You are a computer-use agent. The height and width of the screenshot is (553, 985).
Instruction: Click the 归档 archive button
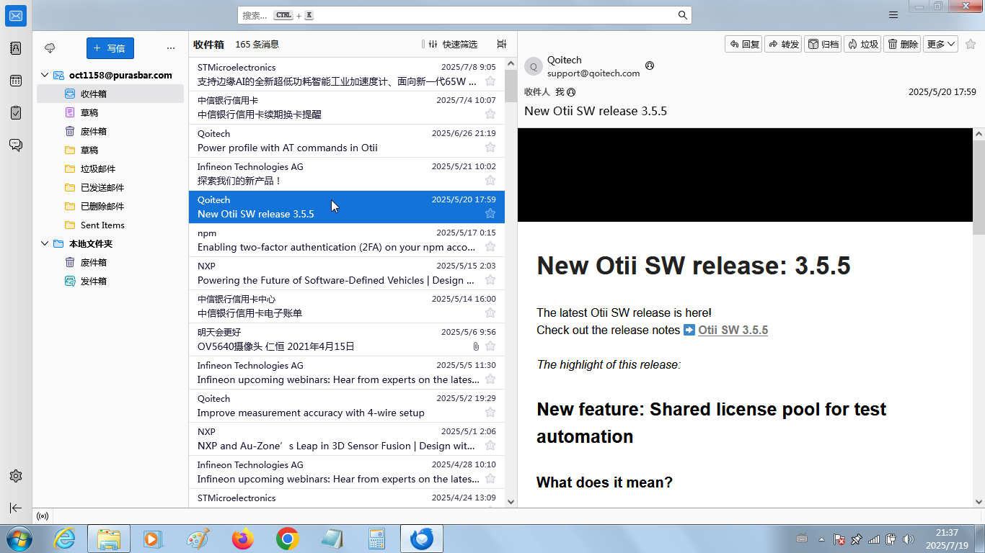tap(823, 44)
